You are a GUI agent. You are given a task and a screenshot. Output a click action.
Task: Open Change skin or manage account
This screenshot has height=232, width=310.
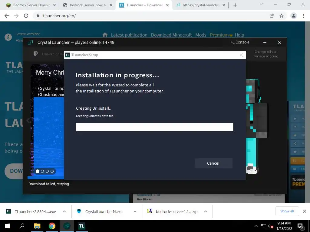(265, 54)
